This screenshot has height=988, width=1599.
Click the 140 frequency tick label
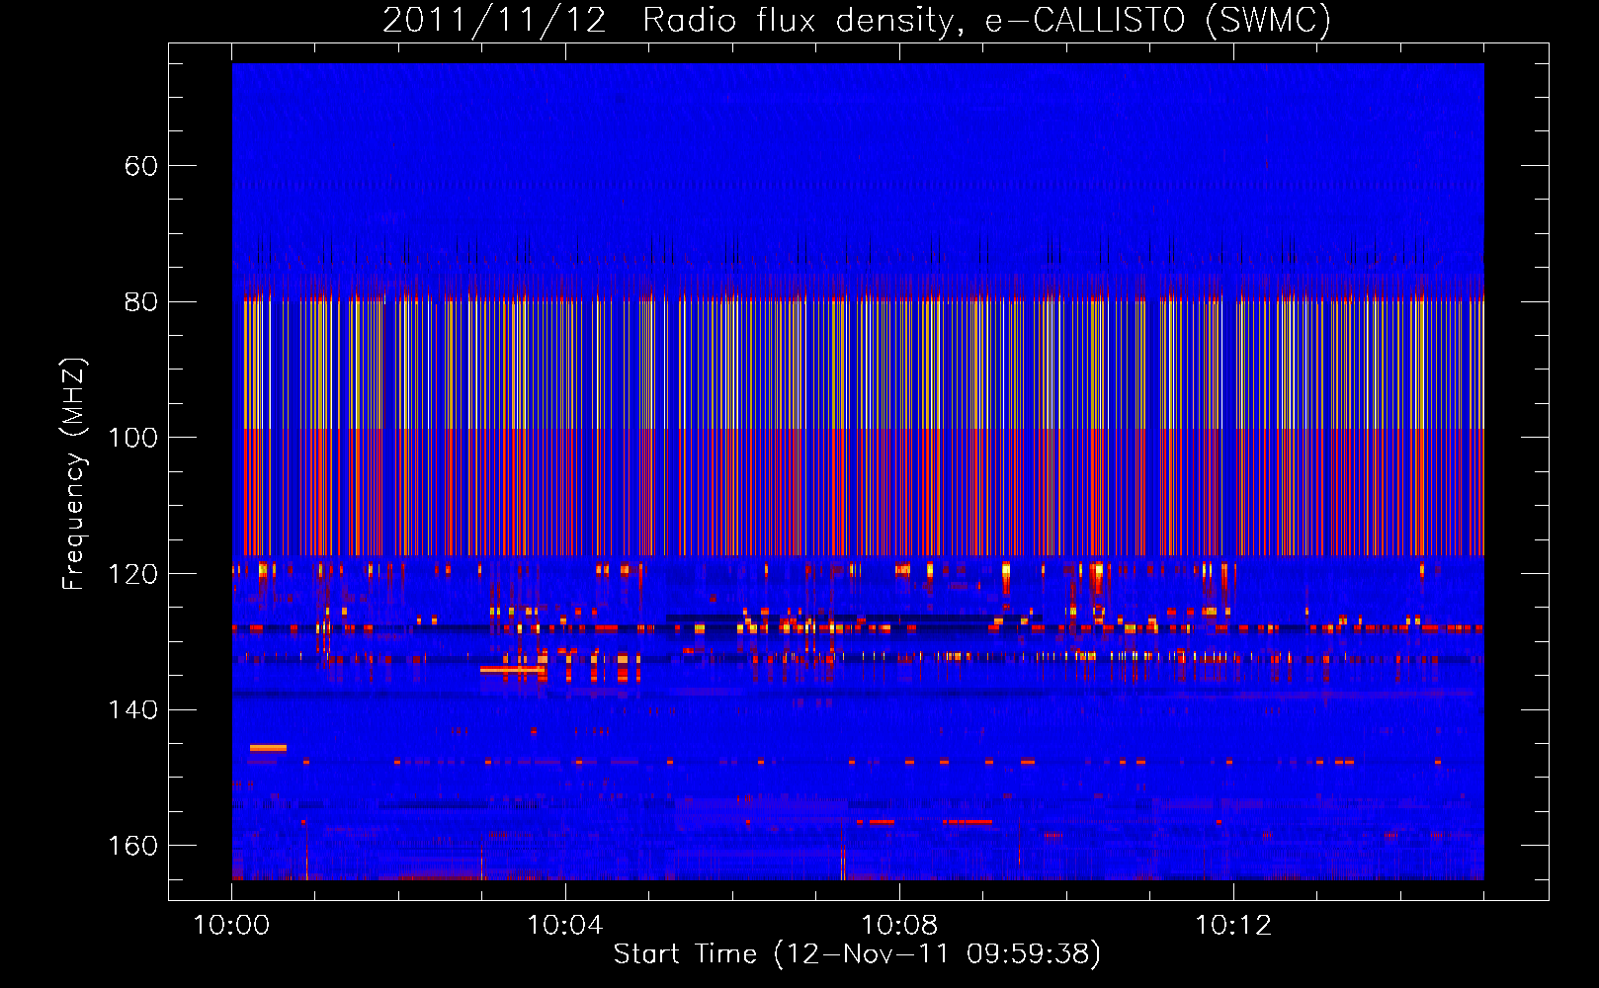click(x=133, y=709)
